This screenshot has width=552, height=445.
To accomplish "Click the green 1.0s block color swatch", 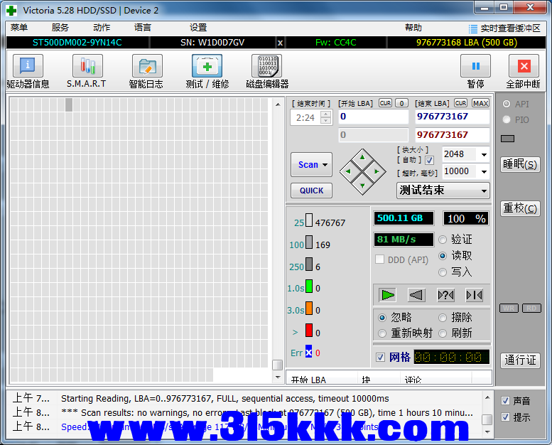I will (309, 286).
